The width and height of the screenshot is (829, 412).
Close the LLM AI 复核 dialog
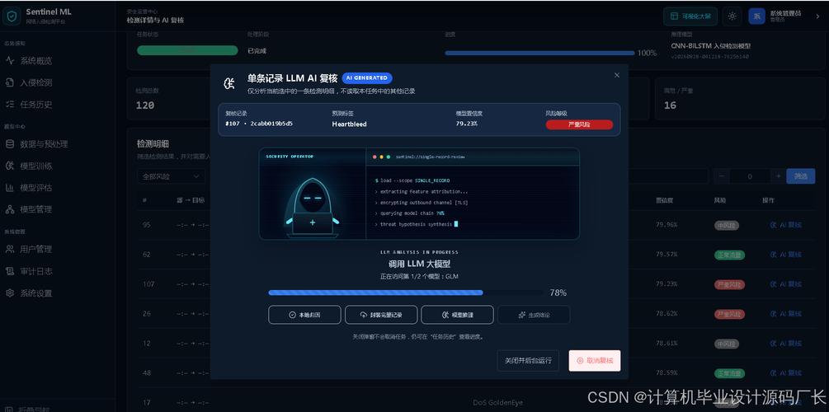(x=616, y=75)
